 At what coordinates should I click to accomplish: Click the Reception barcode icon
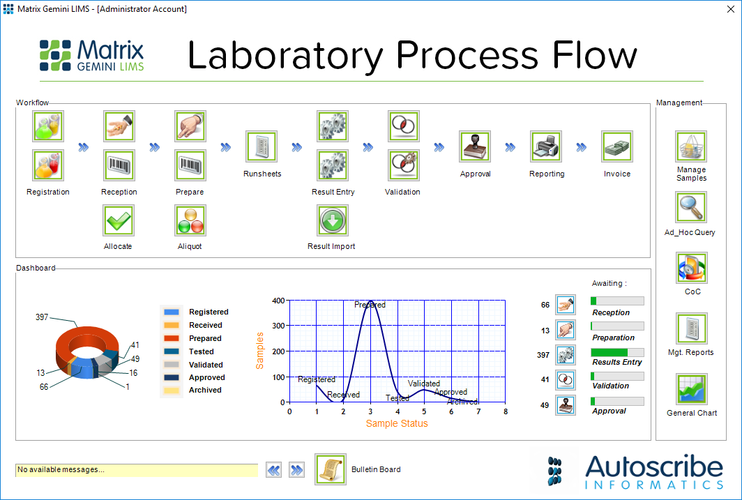point(119,165)
